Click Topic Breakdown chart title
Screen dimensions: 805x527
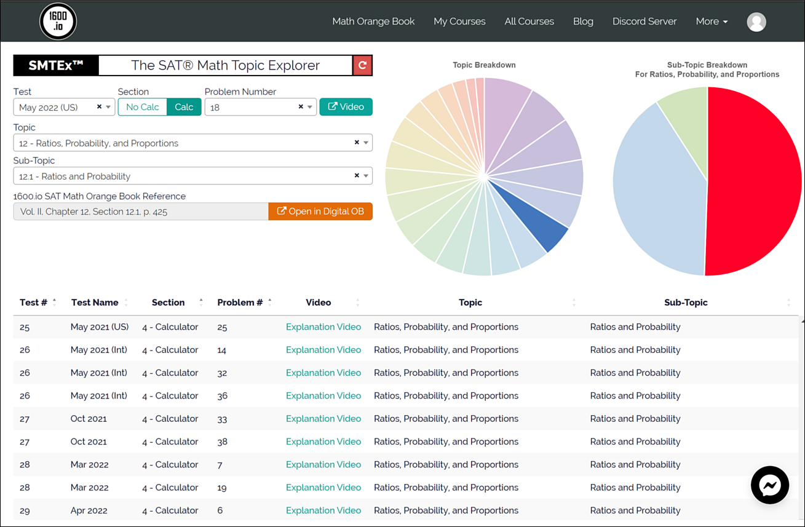point(484,65)
